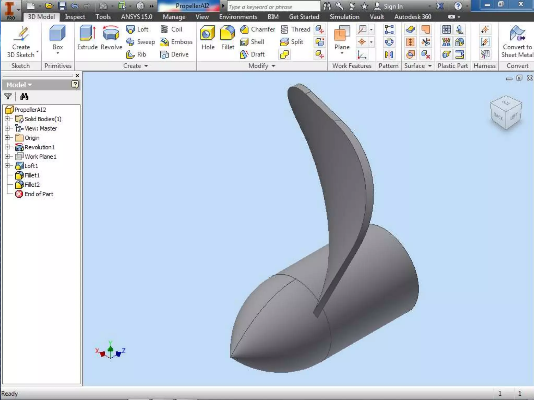
Task: Click the keyword search field
Action: coord(273,7)
